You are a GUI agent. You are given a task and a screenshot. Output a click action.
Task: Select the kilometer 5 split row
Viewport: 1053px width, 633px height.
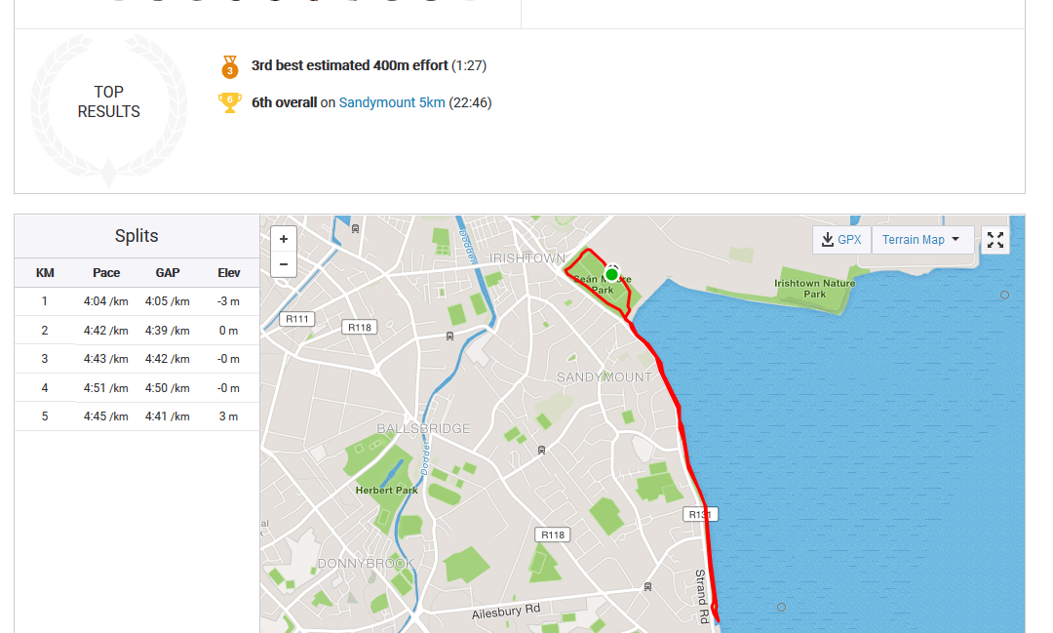click(137, 416)
